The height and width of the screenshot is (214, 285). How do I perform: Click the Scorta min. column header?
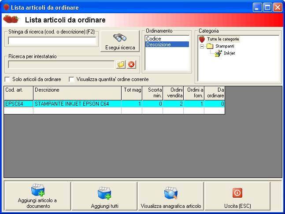[152, 93]
